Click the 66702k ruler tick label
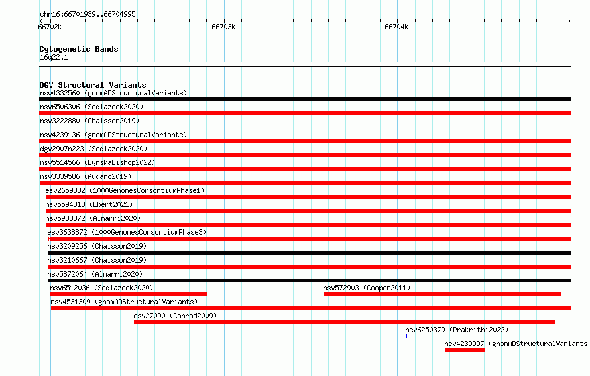This screenshot has width=590, height=376. 50,27
